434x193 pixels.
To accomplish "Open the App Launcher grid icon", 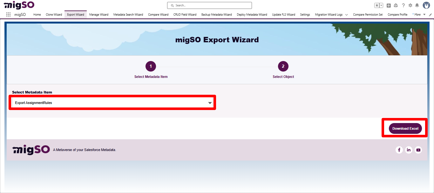I will 8,15.
